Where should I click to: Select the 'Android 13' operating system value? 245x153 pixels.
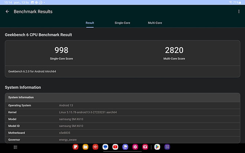pos(66,106)
